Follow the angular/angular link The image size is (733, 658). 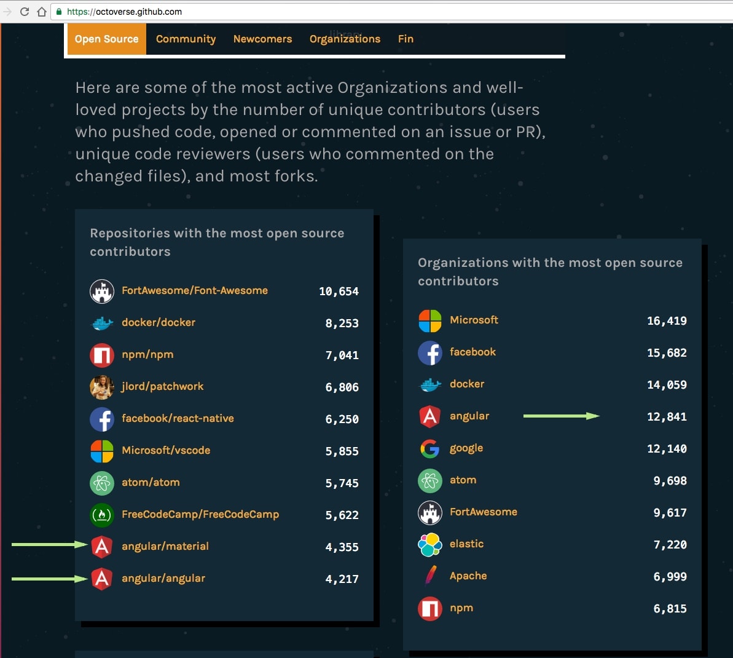coord(163,579)
